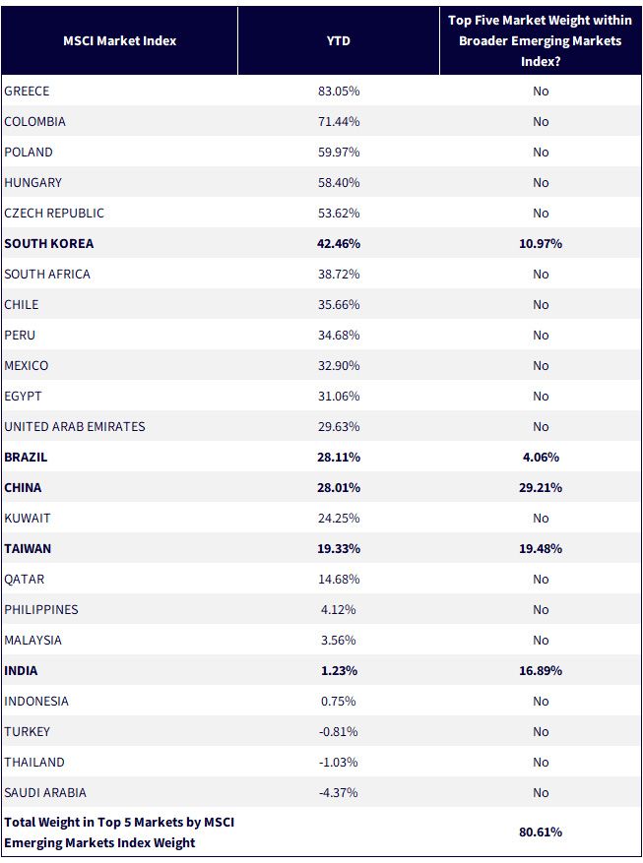Click the BRAZIL row label
643x863 pixels.
pyautogui.click(x=26, y=457)
